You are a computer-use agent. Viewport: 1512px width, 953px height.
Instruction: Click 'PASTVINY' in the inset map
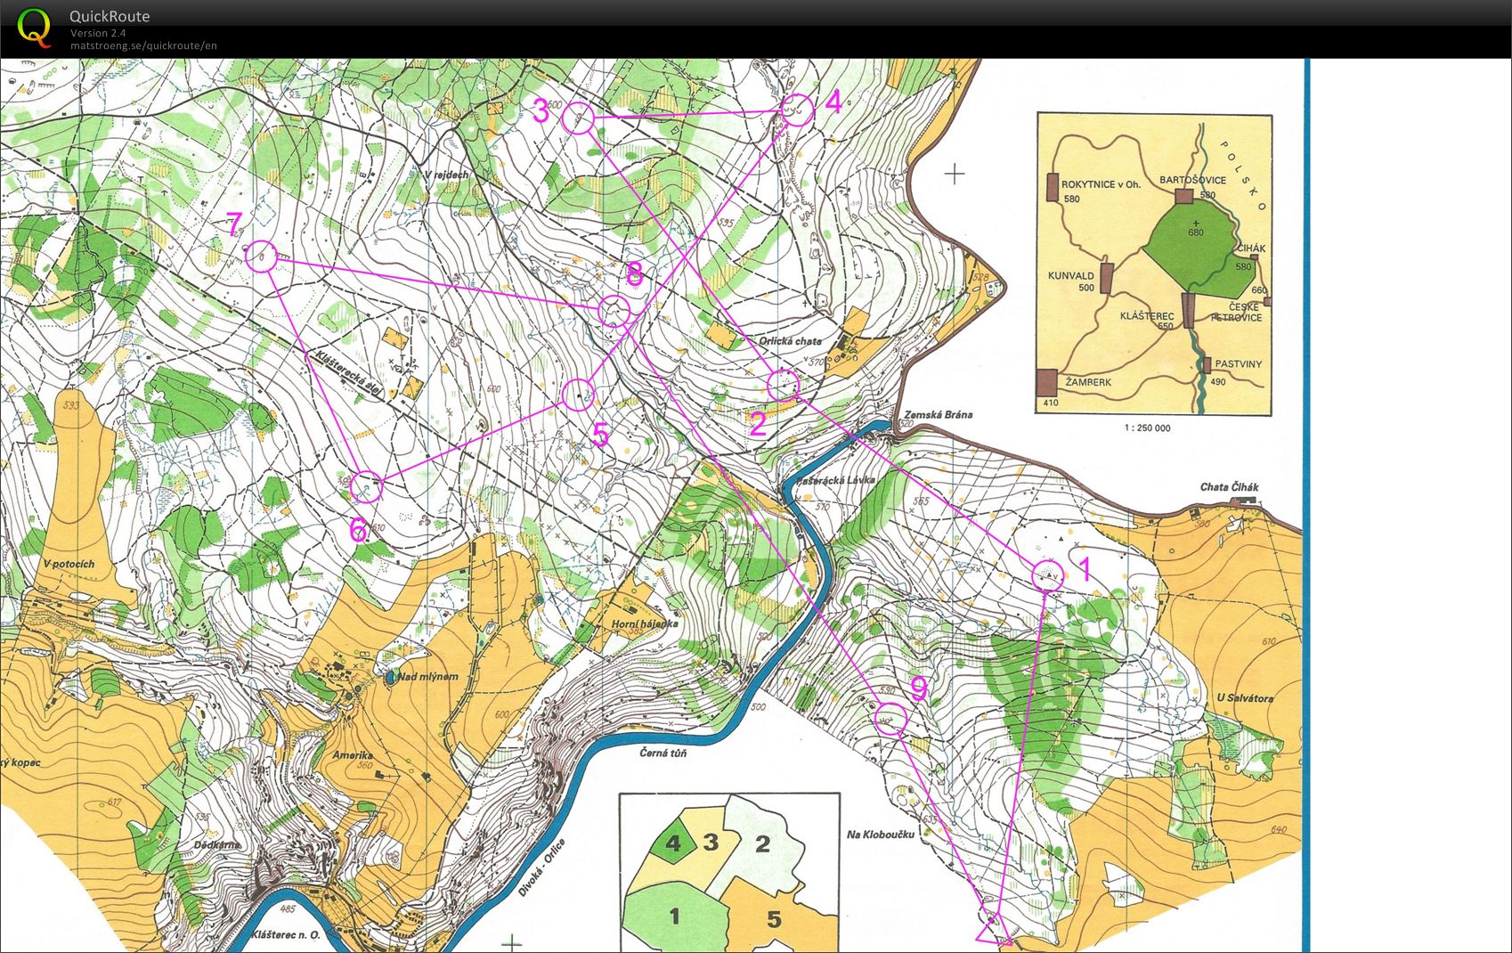(x=1239, y=364)
